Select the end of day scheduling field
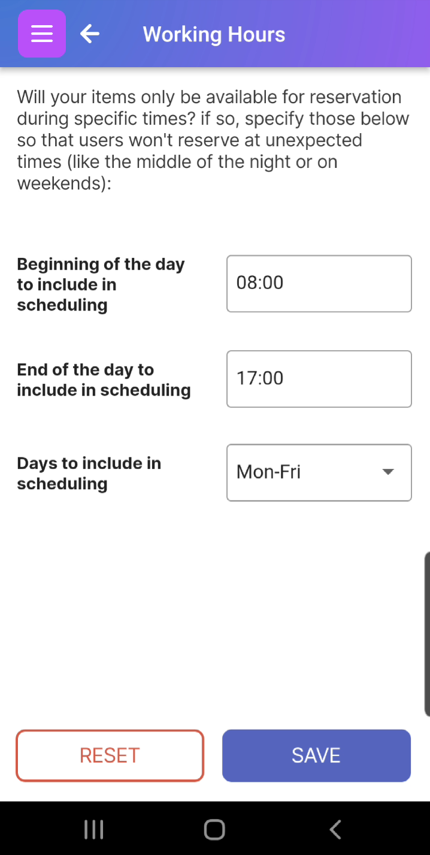 pyautogui.click(x=319, y=379)
